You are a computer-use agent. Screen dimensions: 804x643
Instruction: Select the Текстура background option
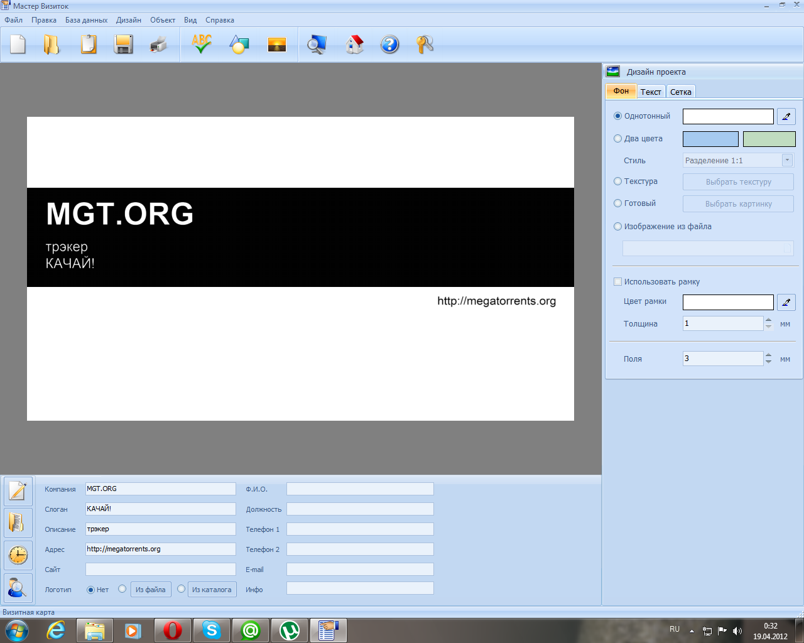(617, 181)
